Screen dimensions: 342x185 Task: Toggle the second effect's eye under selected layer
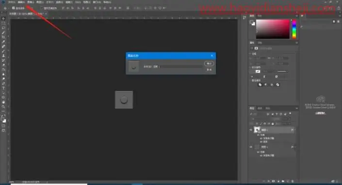coord(261,142)
